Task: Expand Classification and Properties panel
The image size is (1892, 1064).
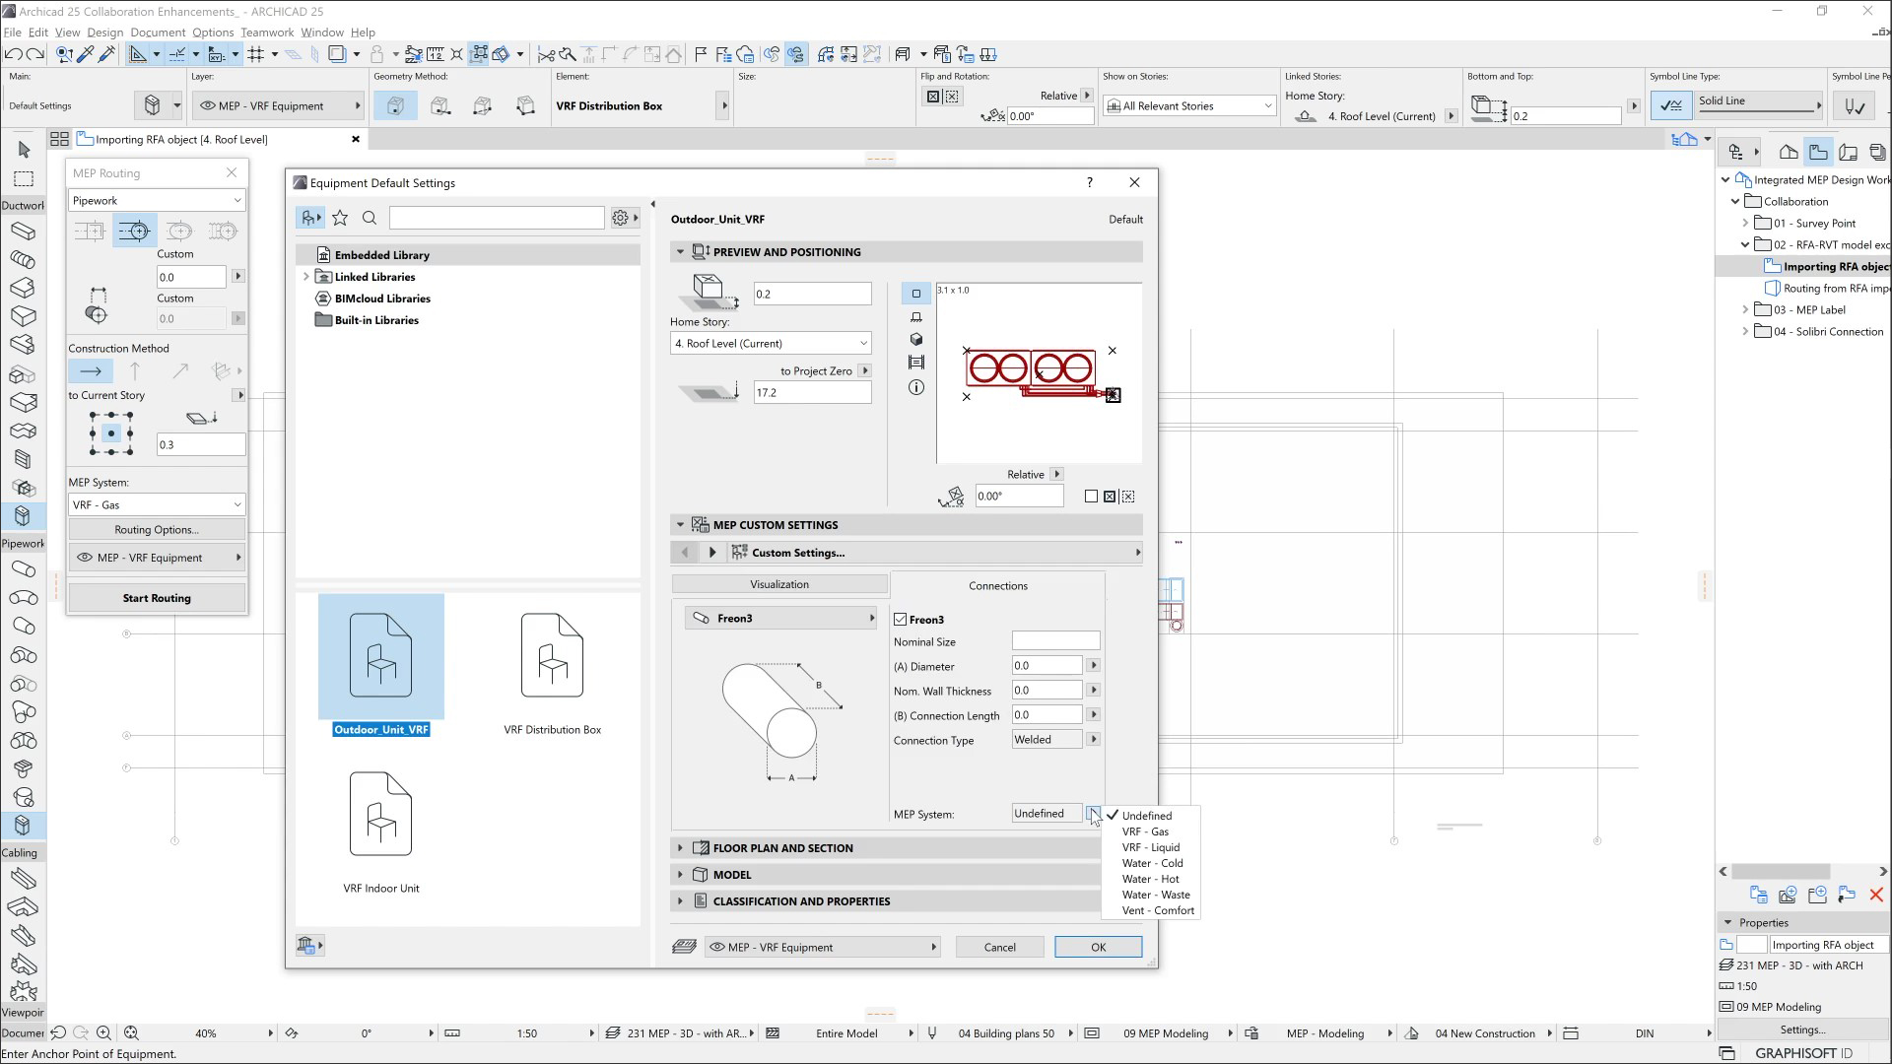Action: [680, 901]
